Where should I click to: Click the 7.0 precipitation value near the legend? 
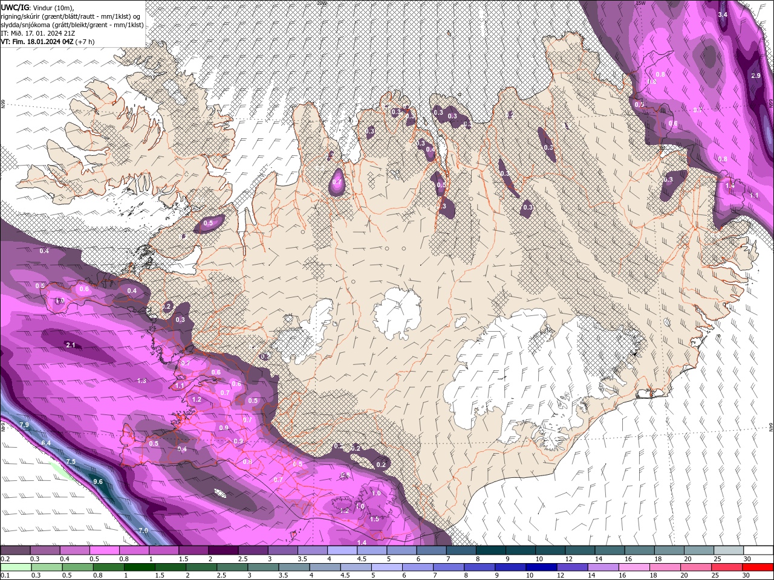click(x=143, y=530)
